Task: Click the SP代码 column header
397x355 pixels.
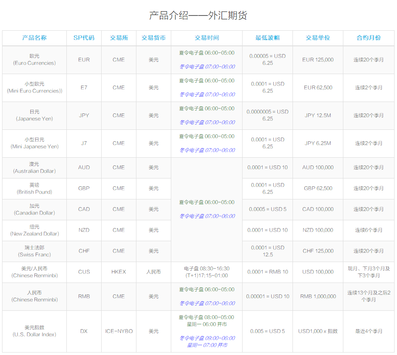Action: (84, 38)
